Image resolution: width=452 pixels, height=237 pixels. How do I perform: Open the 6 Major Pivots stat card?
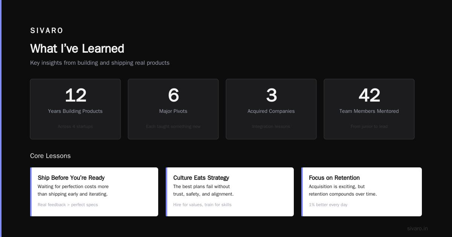tap(173, 109)
